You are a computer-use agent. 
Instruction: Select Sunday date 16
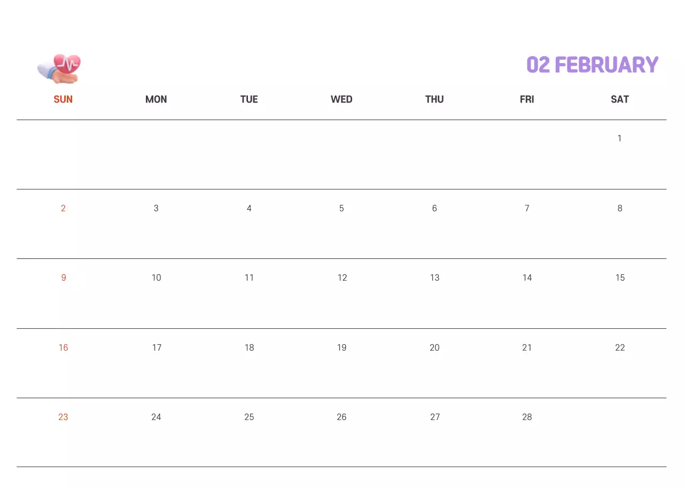point(63,348)
